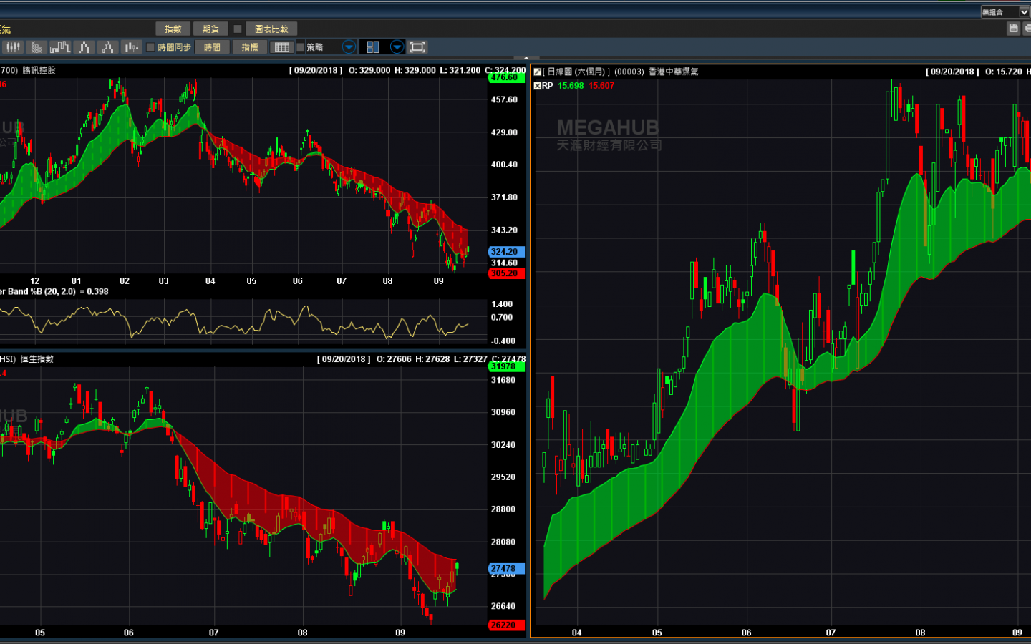
Task: Select the candlestick chart type icon
Action: (13, 47)
